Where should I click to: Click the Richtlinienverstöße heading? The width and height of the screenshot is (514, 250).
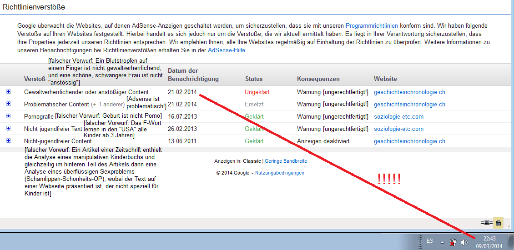click(34, 7)
